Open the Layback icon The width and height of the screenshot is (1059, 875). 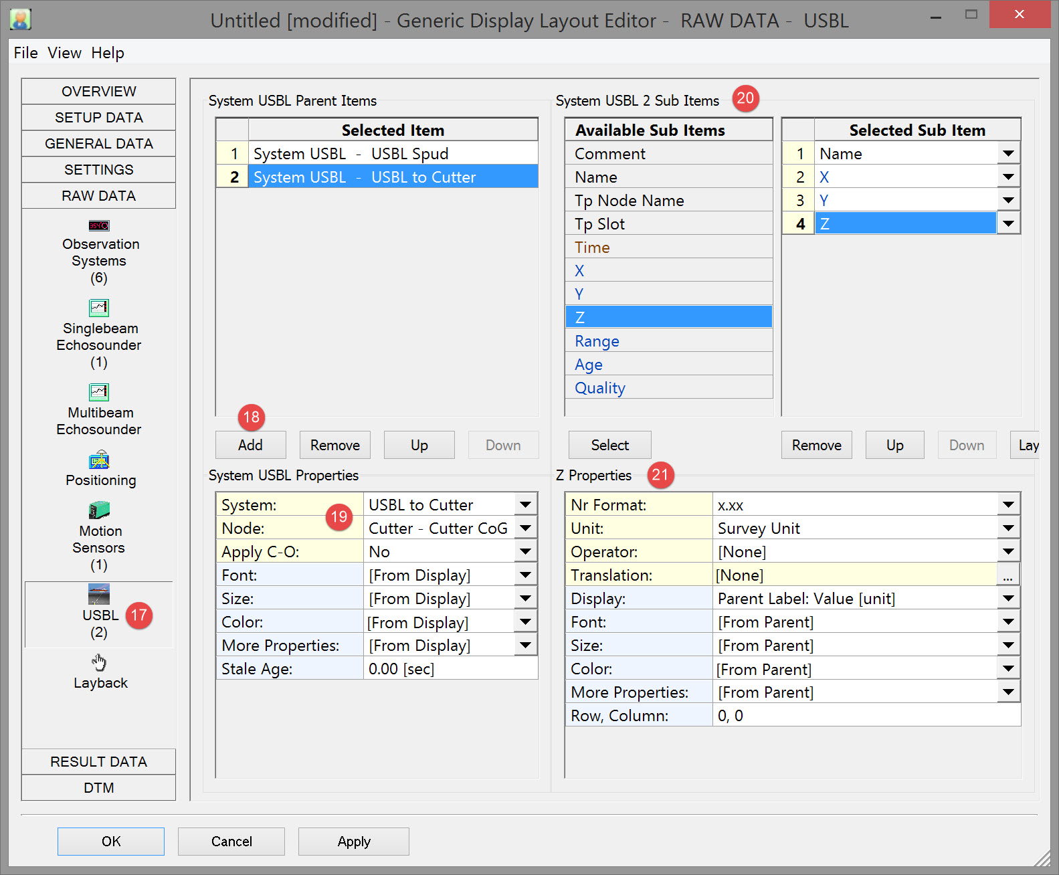coord(99,663)
